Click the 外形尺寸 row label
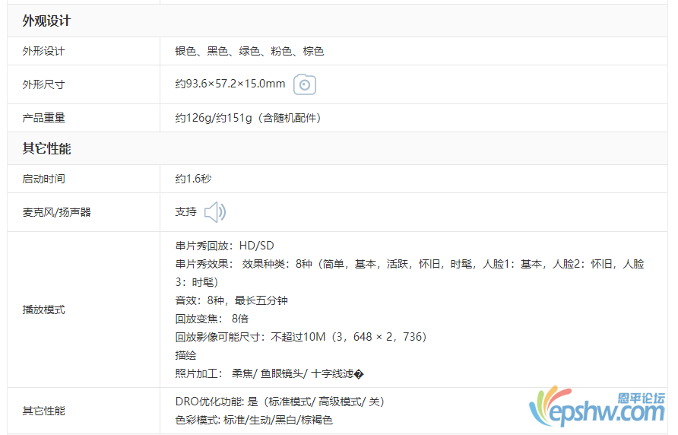678x435 pixels. click(43, 84)
